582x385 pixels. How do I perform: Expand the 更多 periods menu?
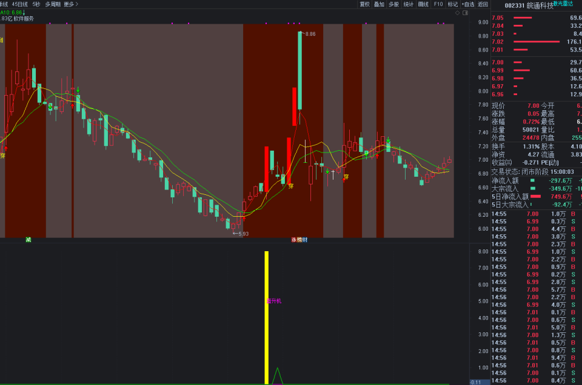coord(71,4)
